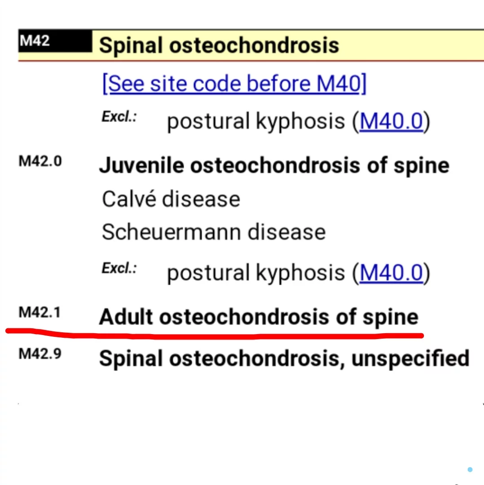Select Adult osteochondrosis of spine heading
Viewport: 484px width, 485px height.
pyautogui.click(x=259, y=317)
